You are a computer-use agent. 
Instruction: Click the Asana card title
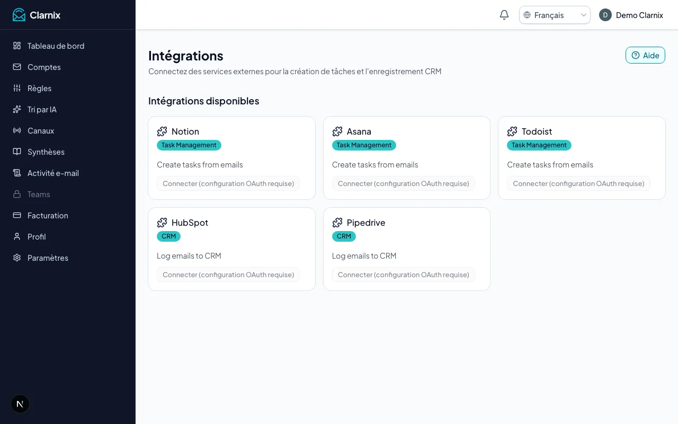pyautogui.click(x=359, y=131)
